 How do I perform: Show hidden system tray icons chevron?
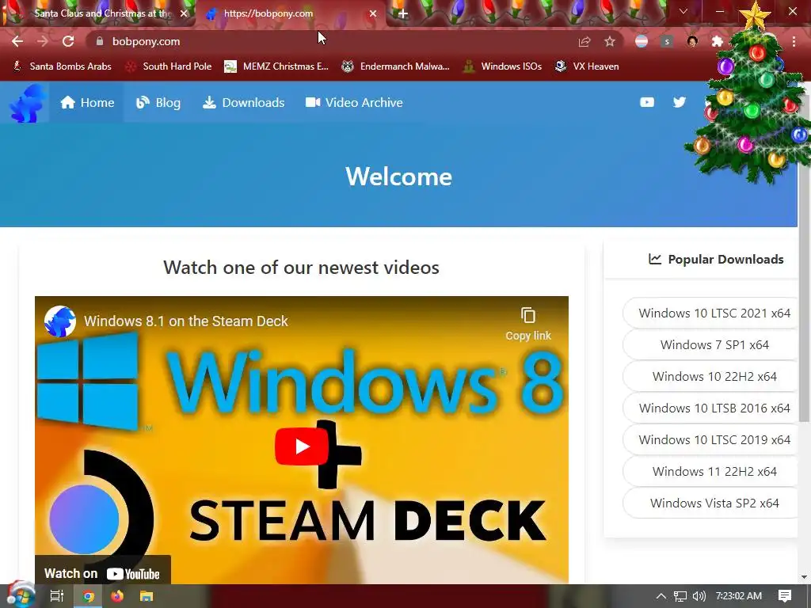(x=661, y=596)
